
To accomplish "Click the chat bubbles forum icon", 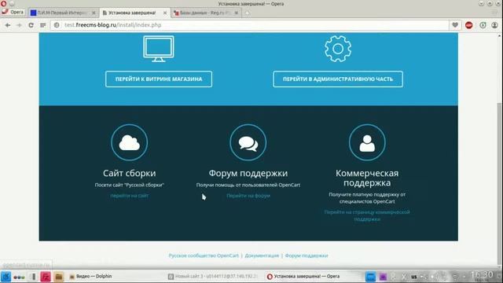I will tap(248, 142).
